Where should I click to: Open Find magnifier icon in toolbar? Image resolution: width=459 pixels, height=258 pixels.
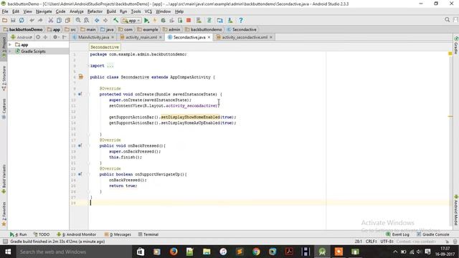(78, 21)
